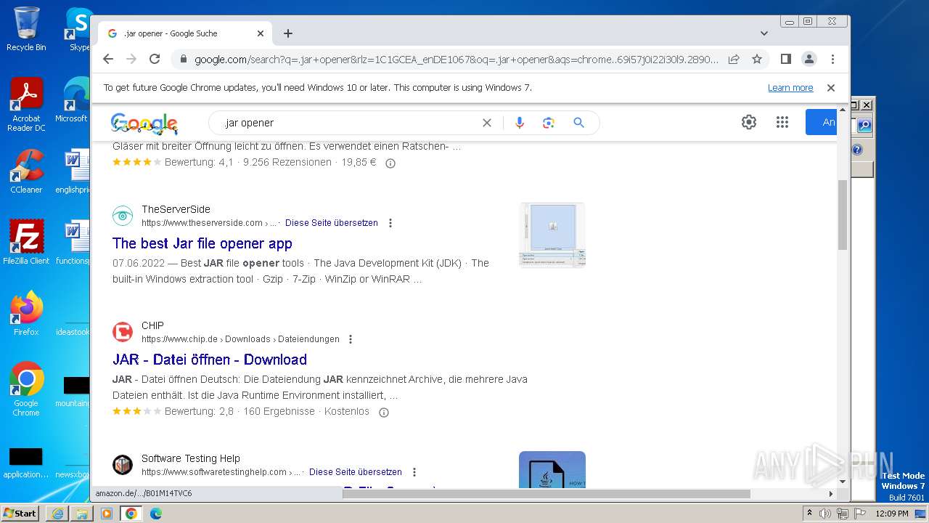Translate the Software Testing Help page
Viewport: 929px width, 523px height.
click(x=356, y=472)
